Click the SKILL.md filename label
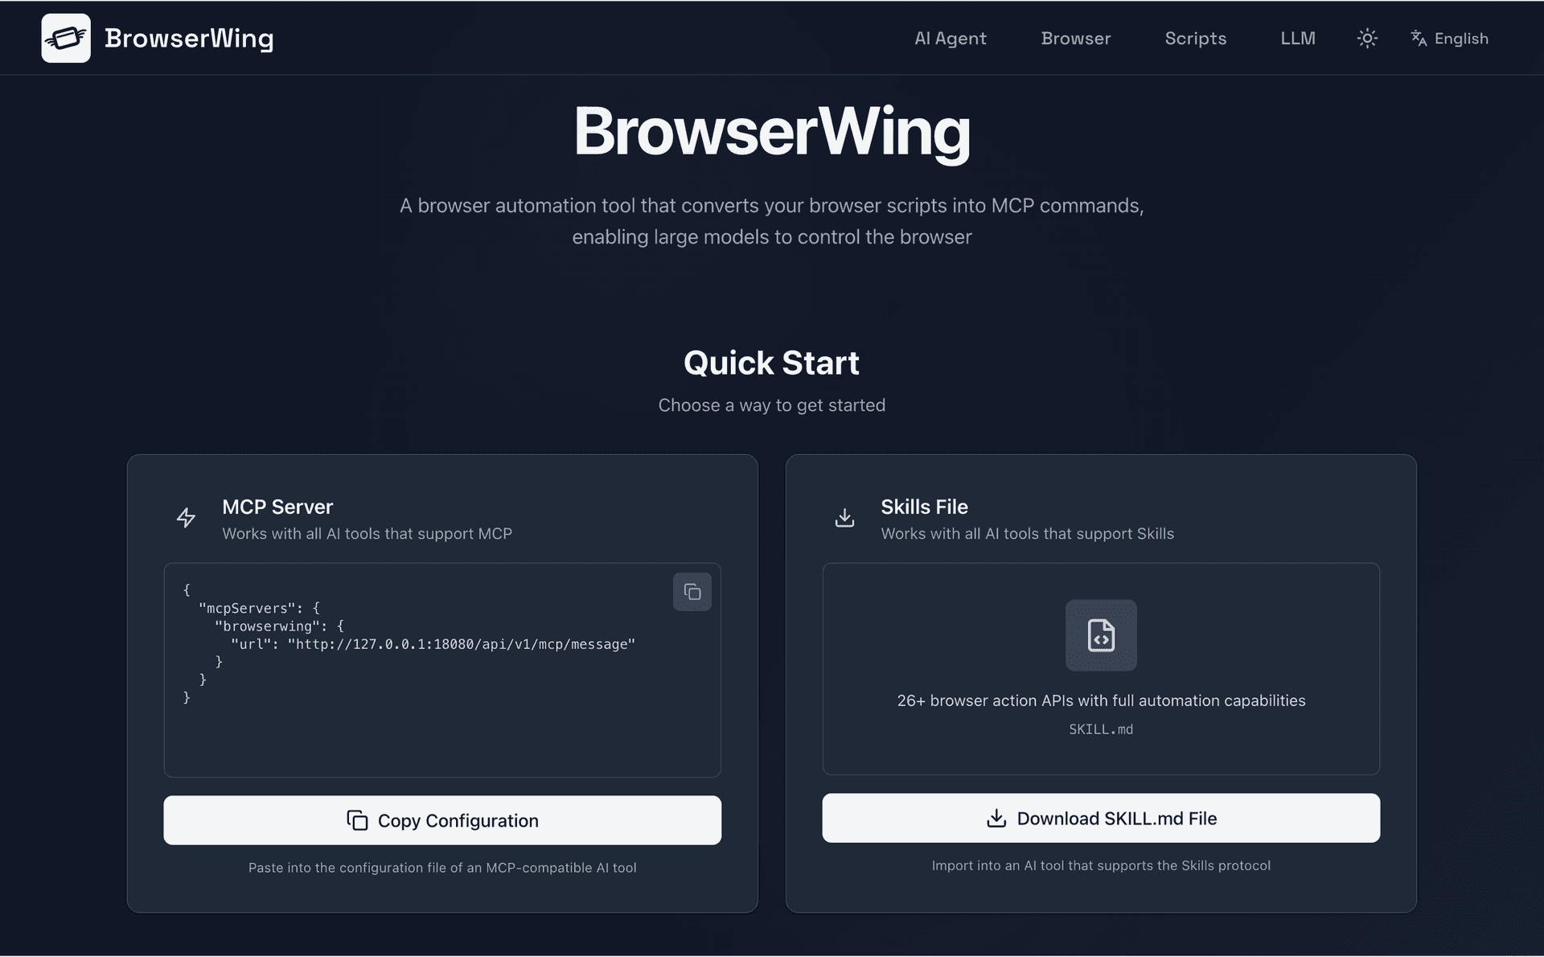The height and width of the screenshot is (957, 1544). tap(1101, 729)
